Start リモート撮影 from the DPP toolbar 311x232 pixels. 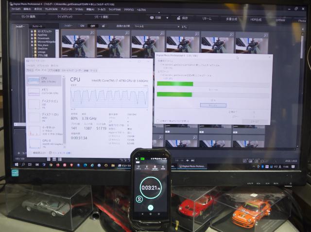tap(102, 17)
